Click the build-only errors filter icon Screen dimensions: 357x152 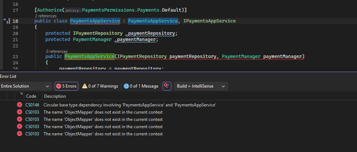[167, 86]
